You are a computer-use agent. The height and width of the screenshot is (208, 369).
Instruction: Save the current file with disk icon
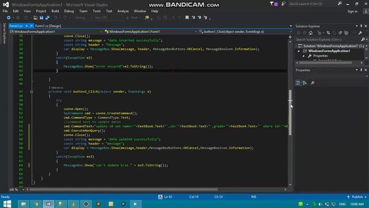pyautogui.click(x=42, y=18)
